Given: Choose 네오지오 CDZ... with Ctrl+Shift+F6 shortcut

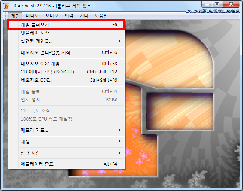Looking at the screenshot, I should (66, 80).
